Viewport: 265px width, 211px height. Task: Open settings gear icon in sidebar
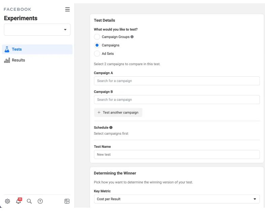[x=7, y=201]
